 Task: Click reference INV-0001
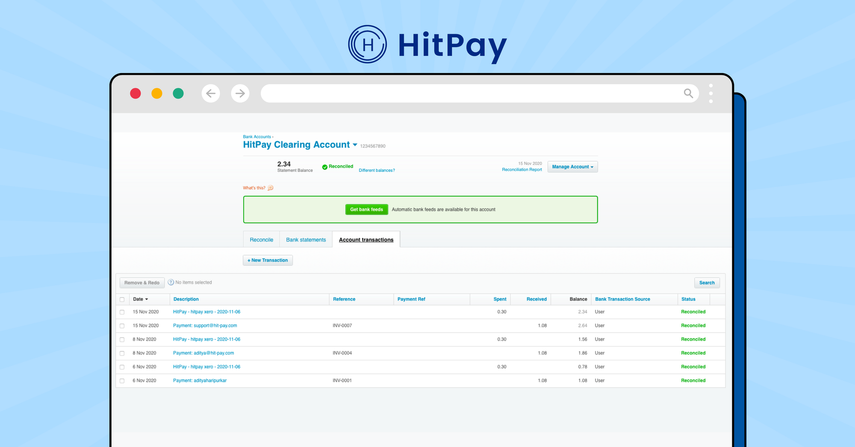pyautogui.click(x=342, y=380)
